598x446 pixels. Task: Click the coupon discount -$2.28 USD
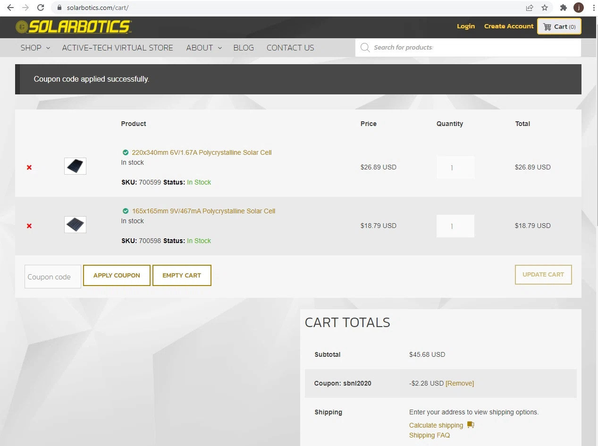tap(427, 383)
